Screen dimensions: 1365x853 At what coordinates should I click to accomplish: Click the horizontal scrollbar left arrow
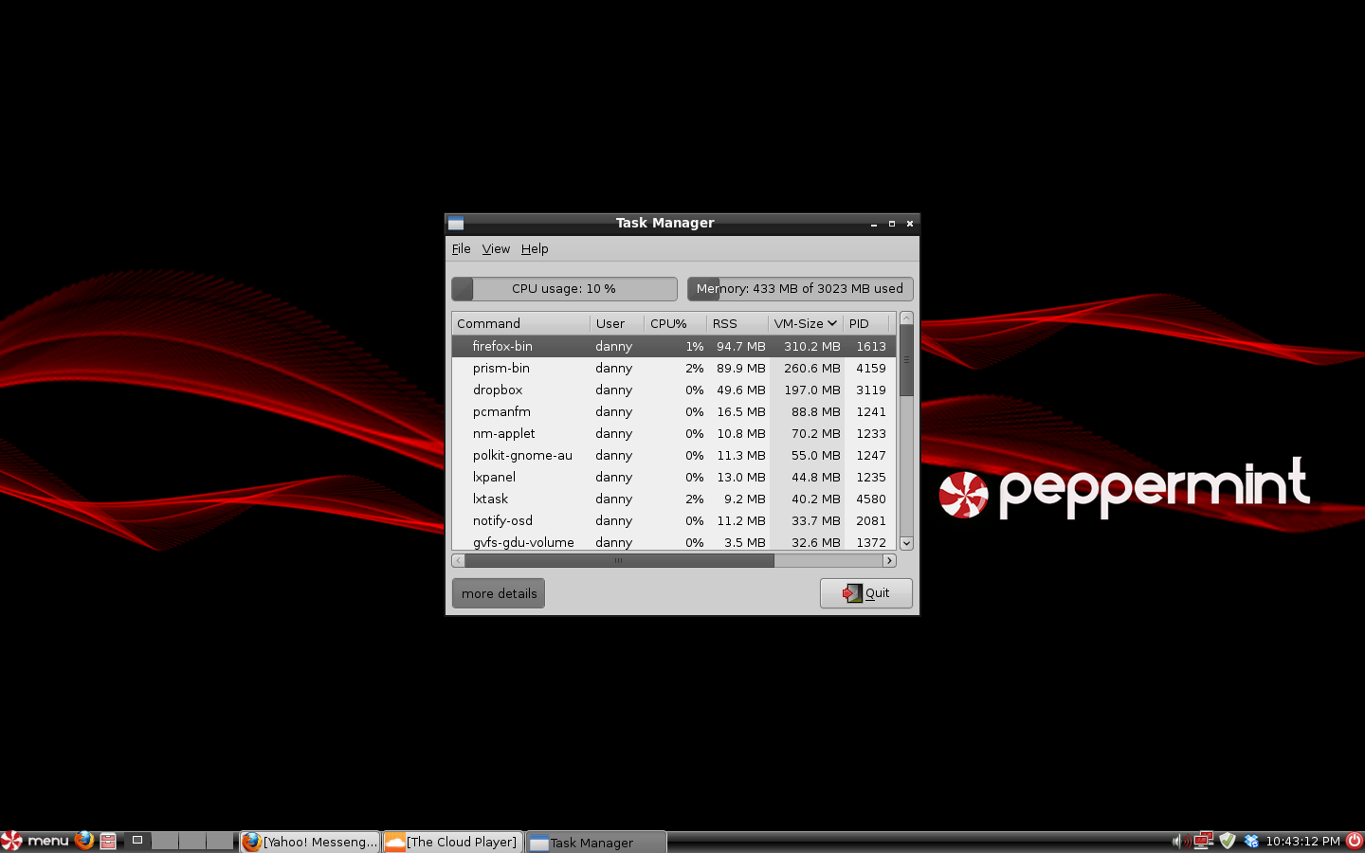pos(459,561)
